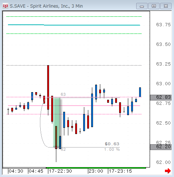The image size is (174, 177).
Task: Click the $0.63 measurement label
Action: [112, 144]
